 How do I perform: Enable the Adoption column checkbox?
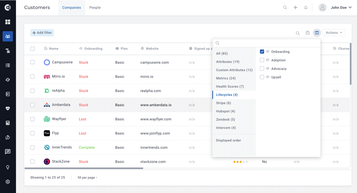(x=262, y=60)
